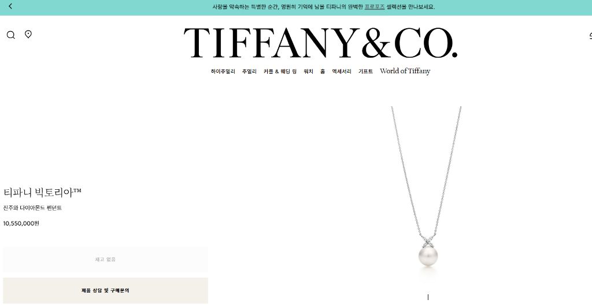Viewport: 592px width, 307px height.
Task: Click the back chevron in top banner
Action: coord(10,6)
